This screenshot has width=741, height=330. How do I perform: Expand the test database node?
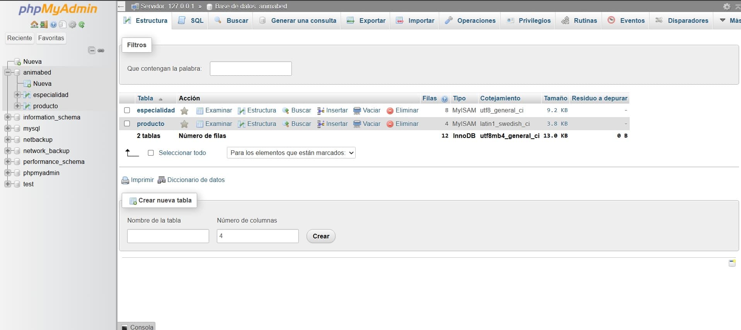pyautogui.click(x=7, y=184)
